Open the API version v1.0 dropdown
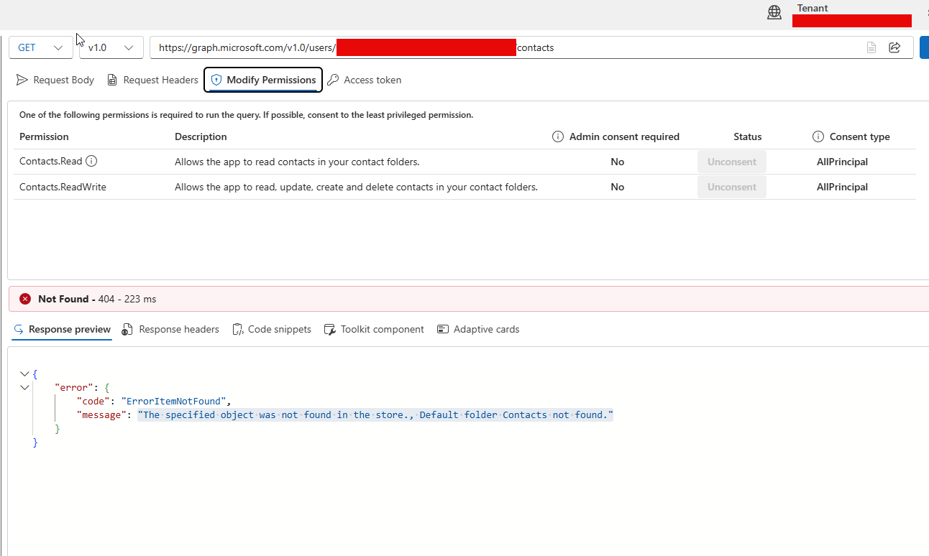This screenshot has height=556, width=929. [x=111, y=47]
